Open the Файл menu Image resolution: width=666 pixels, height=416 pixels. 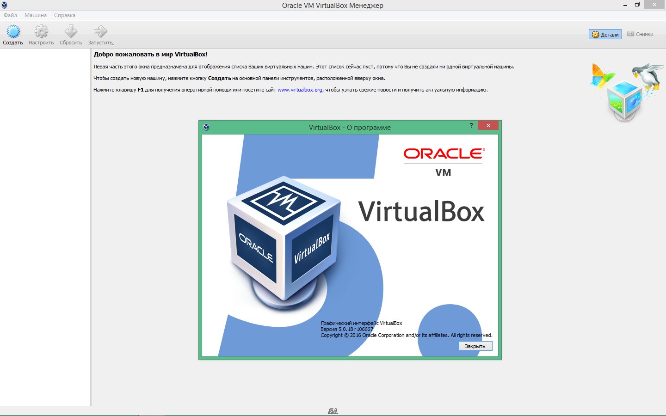10,15
